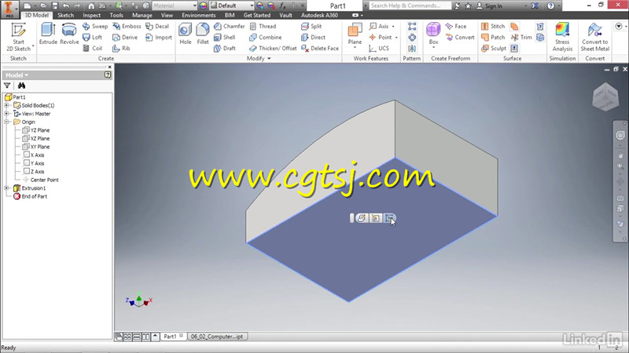The width and height of the screenshot is (629, 353).
Task: Activate the Thread tool
Action: coord(263,26)
